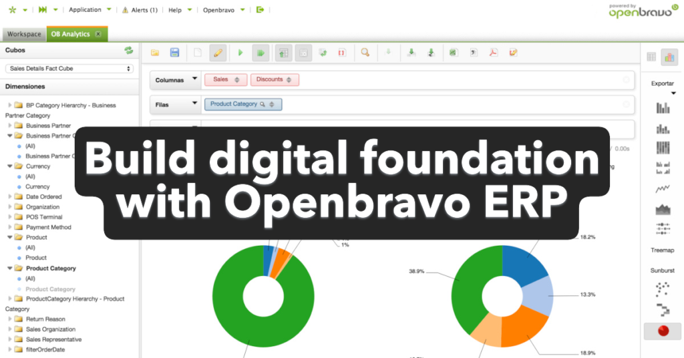This screenshot has width=684, height=358.
Task: Select the line chart type
Action: click(663, 189)
